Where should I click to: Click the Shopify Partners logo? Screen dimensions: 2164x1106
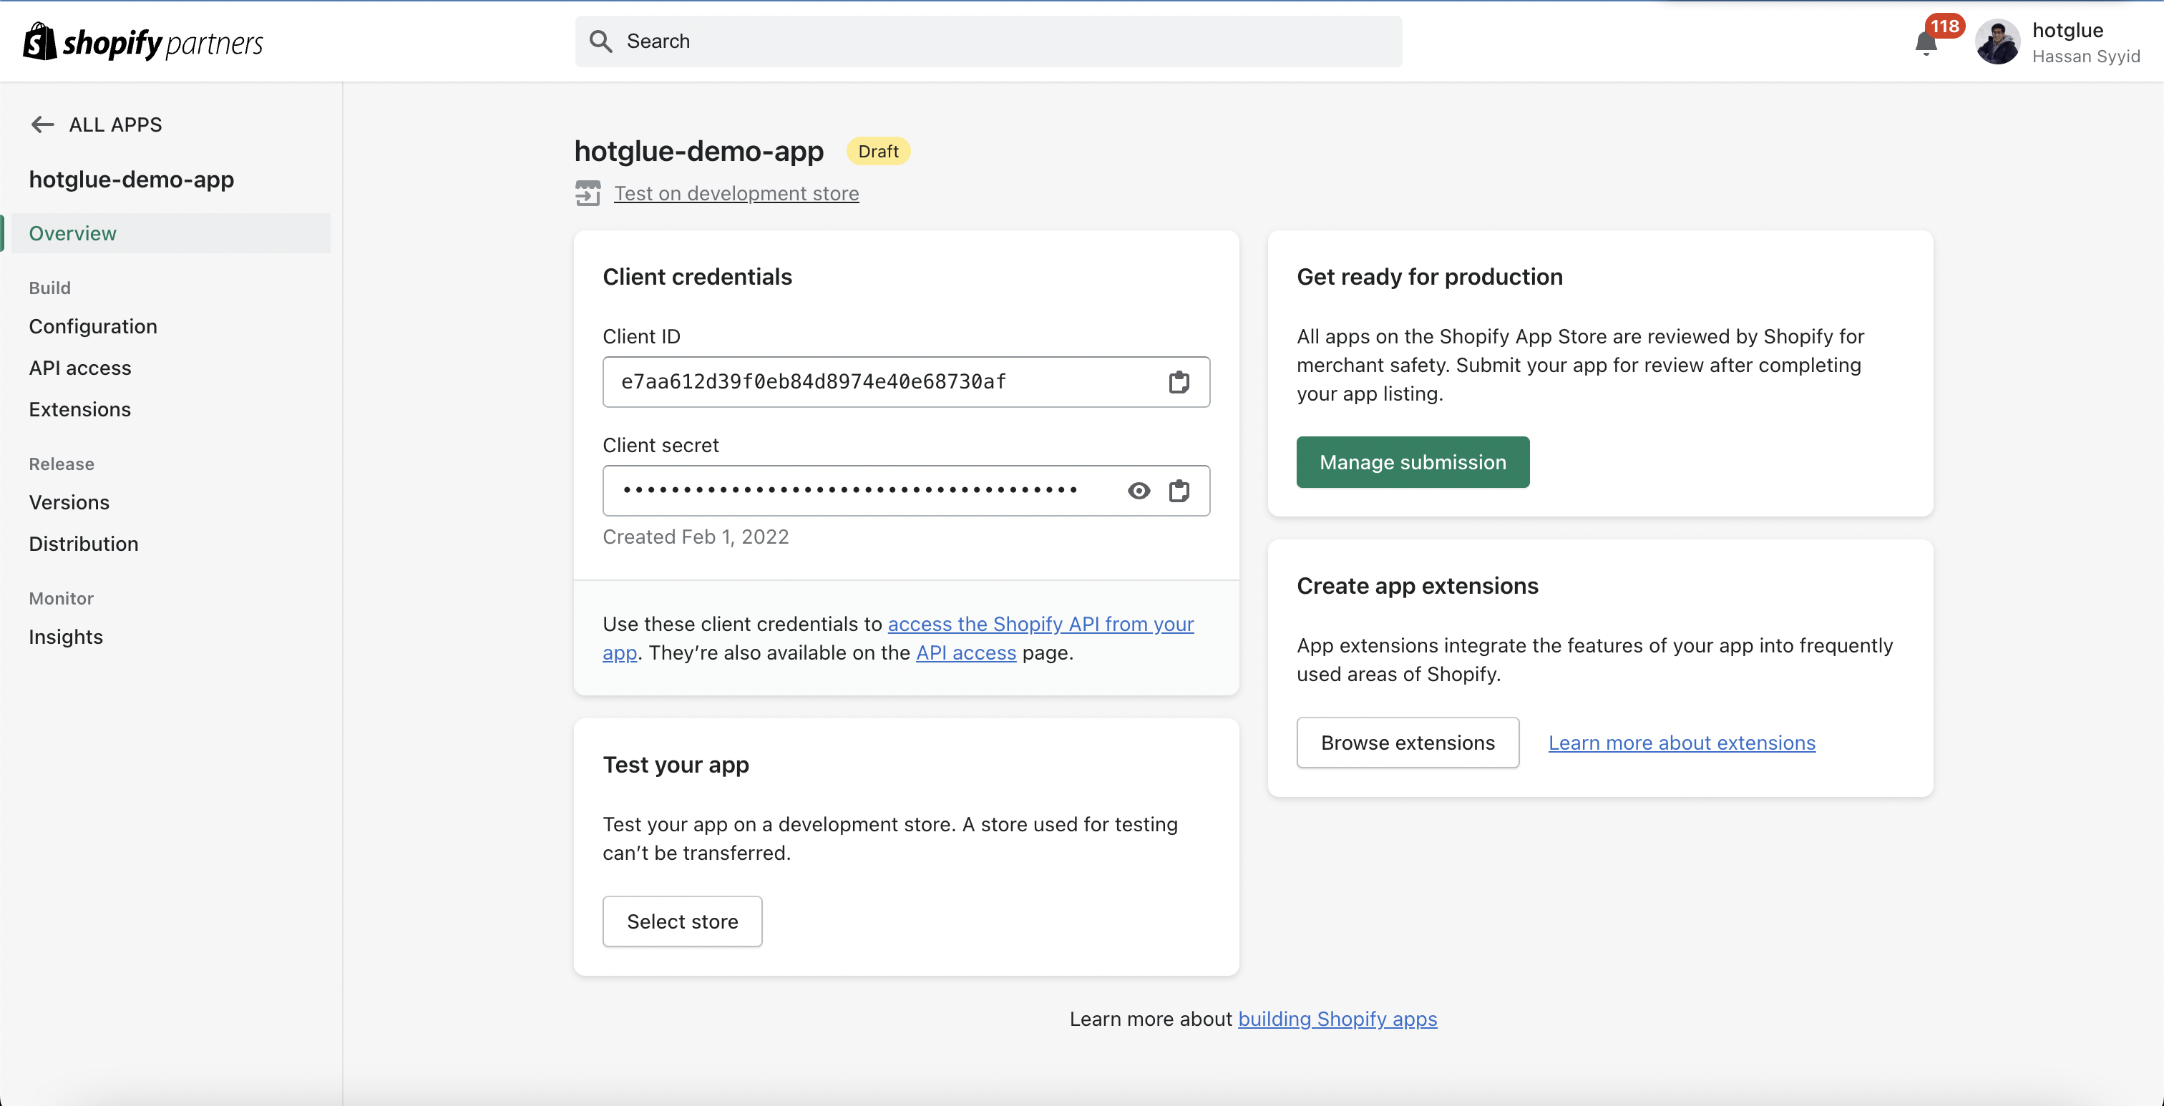tap(143, 42)
